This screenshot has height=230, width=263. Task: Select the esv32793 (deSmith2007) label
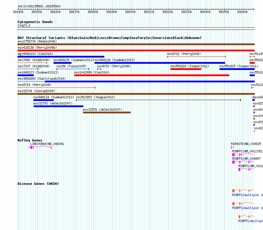(53, 103)
